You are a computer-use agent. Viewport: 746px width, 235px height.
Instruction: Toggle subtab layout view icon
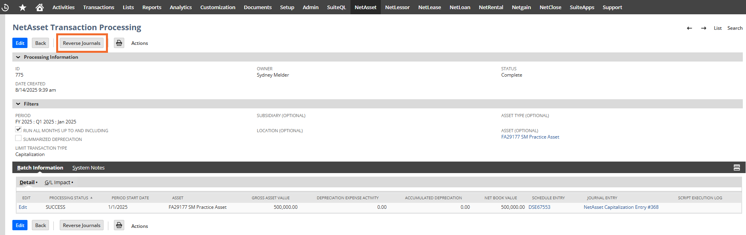pos(737,168)
